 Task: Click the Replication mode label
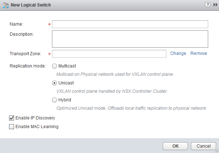coord(28,66)
